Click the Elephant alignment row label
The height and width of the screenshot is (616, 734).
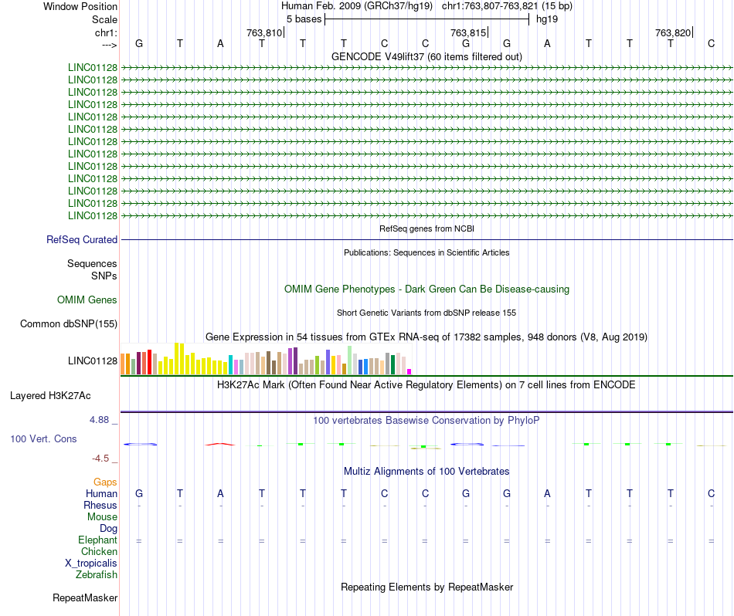click(97, 540)
